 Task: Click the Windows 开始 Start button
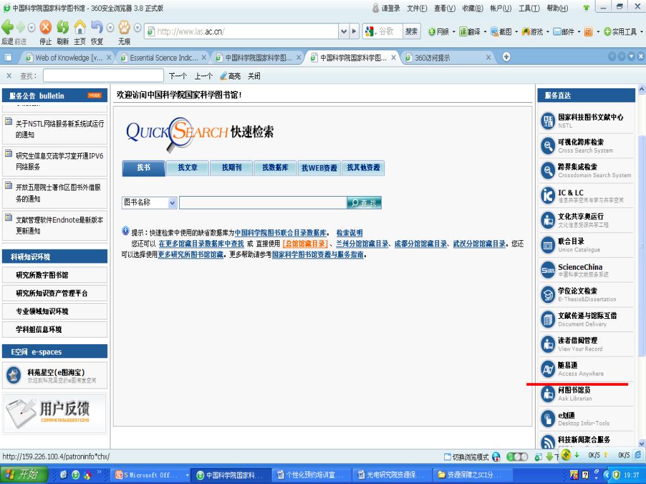(24, 475)
